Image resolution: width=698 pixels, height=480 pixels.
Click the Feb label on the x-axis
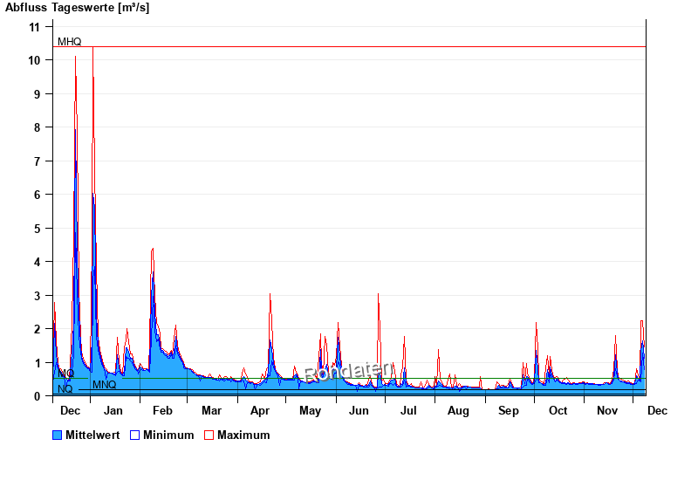pos(162,410)
